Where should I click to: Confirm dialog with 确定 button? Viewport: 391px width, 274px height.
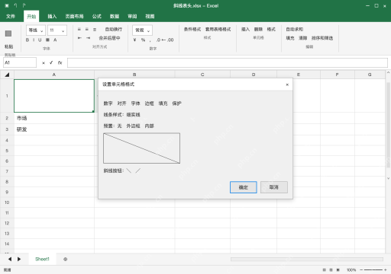point(244,187)
